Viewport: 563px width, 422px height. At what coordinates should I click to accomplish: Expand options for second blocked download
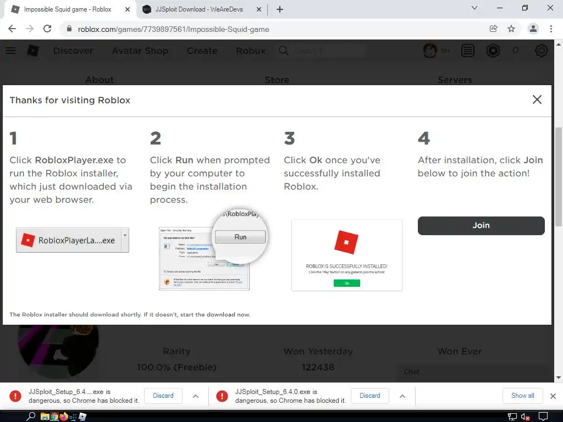tap(402, 396)
